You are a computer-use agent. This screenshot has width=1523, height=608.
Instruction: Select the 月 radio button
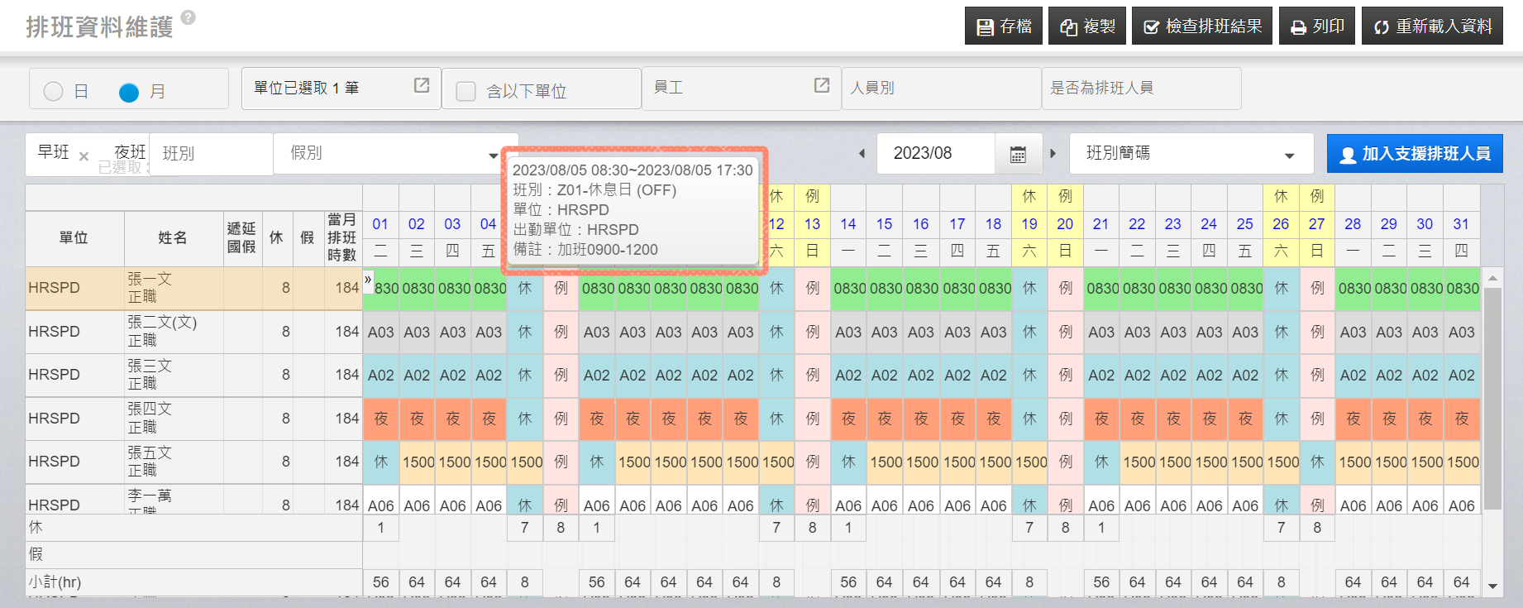point(129,92)
